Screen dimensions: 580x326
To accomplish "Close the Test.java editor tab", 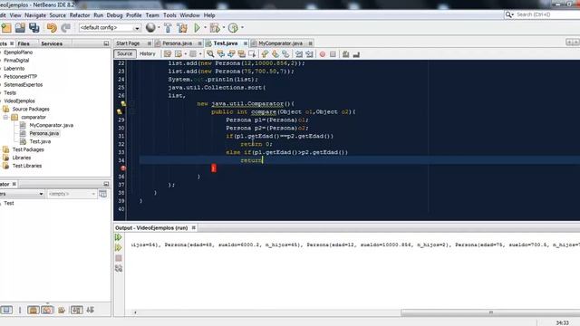I will pyautogui.click(x=246, y=43).
